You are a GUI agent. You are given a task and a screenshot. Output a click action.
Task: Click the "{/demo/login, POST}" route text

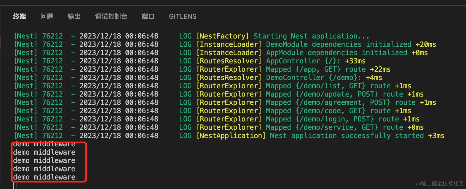[335, 119]
